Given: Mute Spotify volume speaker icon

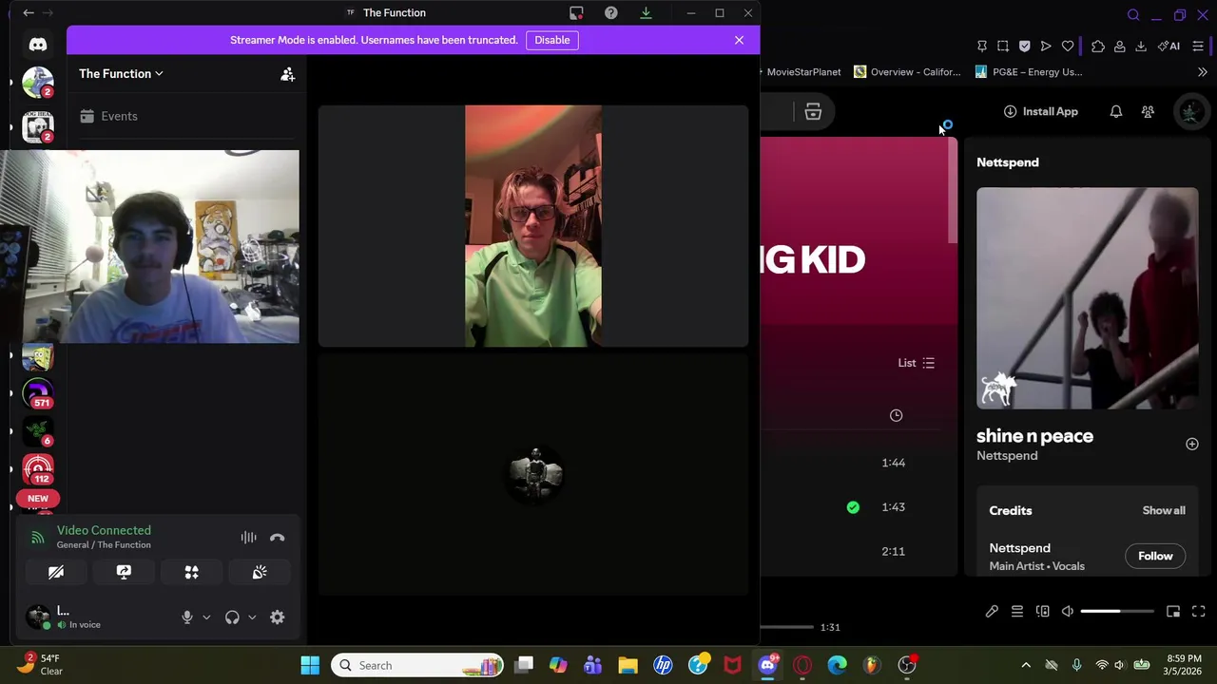Looking at the screenshot, I should (x=1068, y=612).
